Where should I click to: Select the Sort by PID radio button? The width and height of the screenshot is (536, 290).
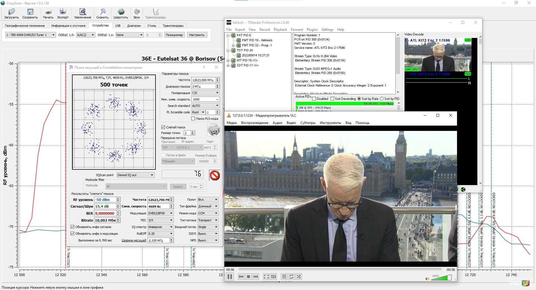[382, 99]
